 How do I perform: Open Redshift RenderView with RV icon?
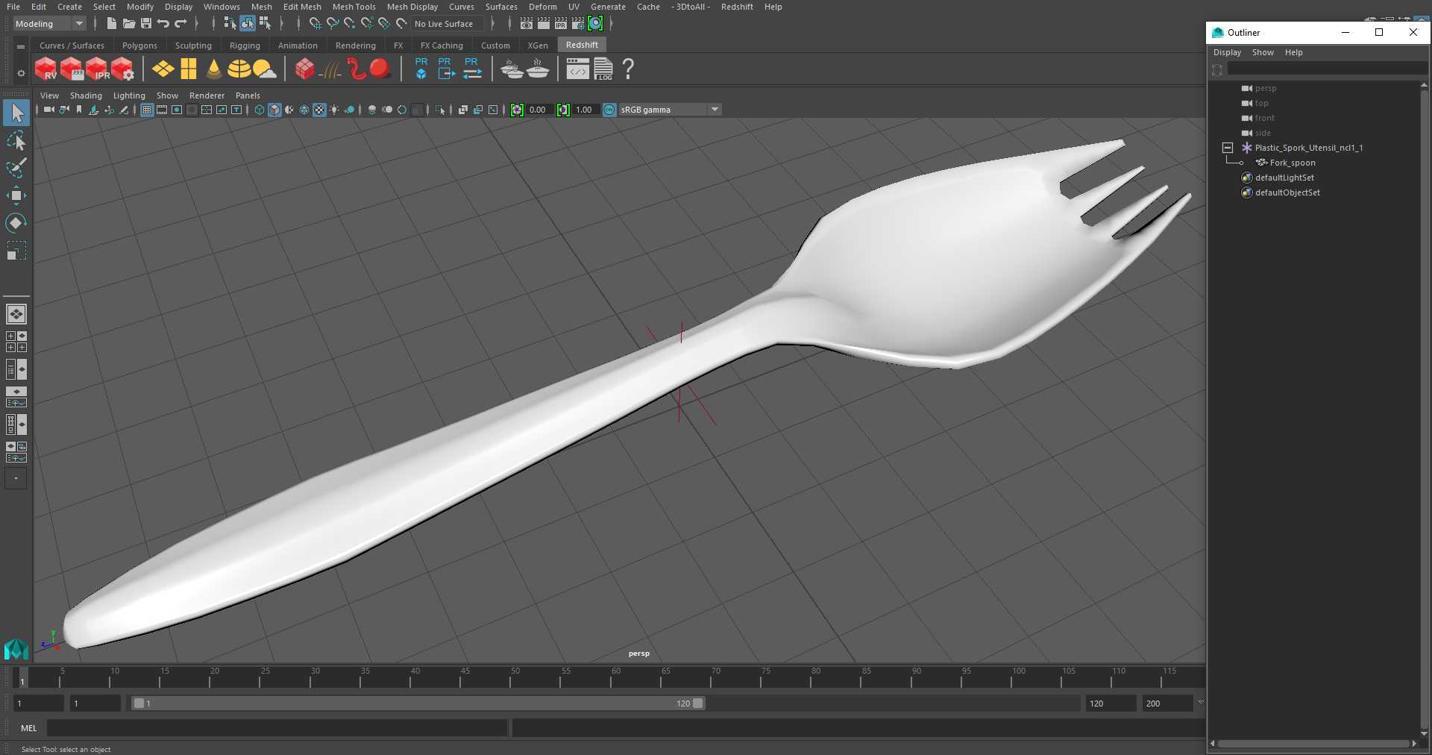[45, 69]
